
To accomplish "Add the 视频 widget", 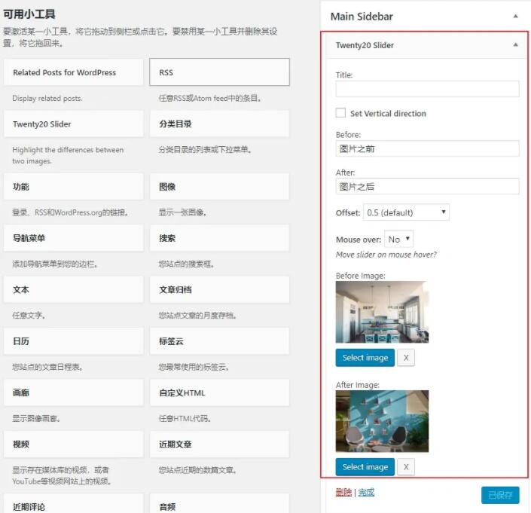I will tap(74, 444).
